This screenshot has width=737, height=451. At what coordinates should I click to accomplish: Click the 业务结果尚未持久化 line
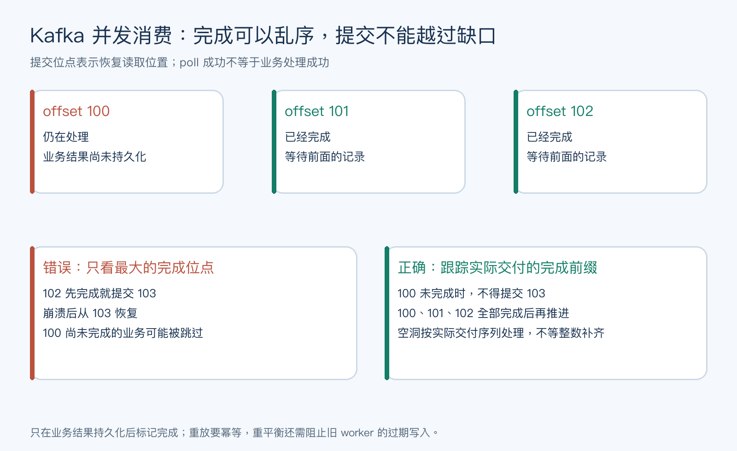(x=94, y=156)
